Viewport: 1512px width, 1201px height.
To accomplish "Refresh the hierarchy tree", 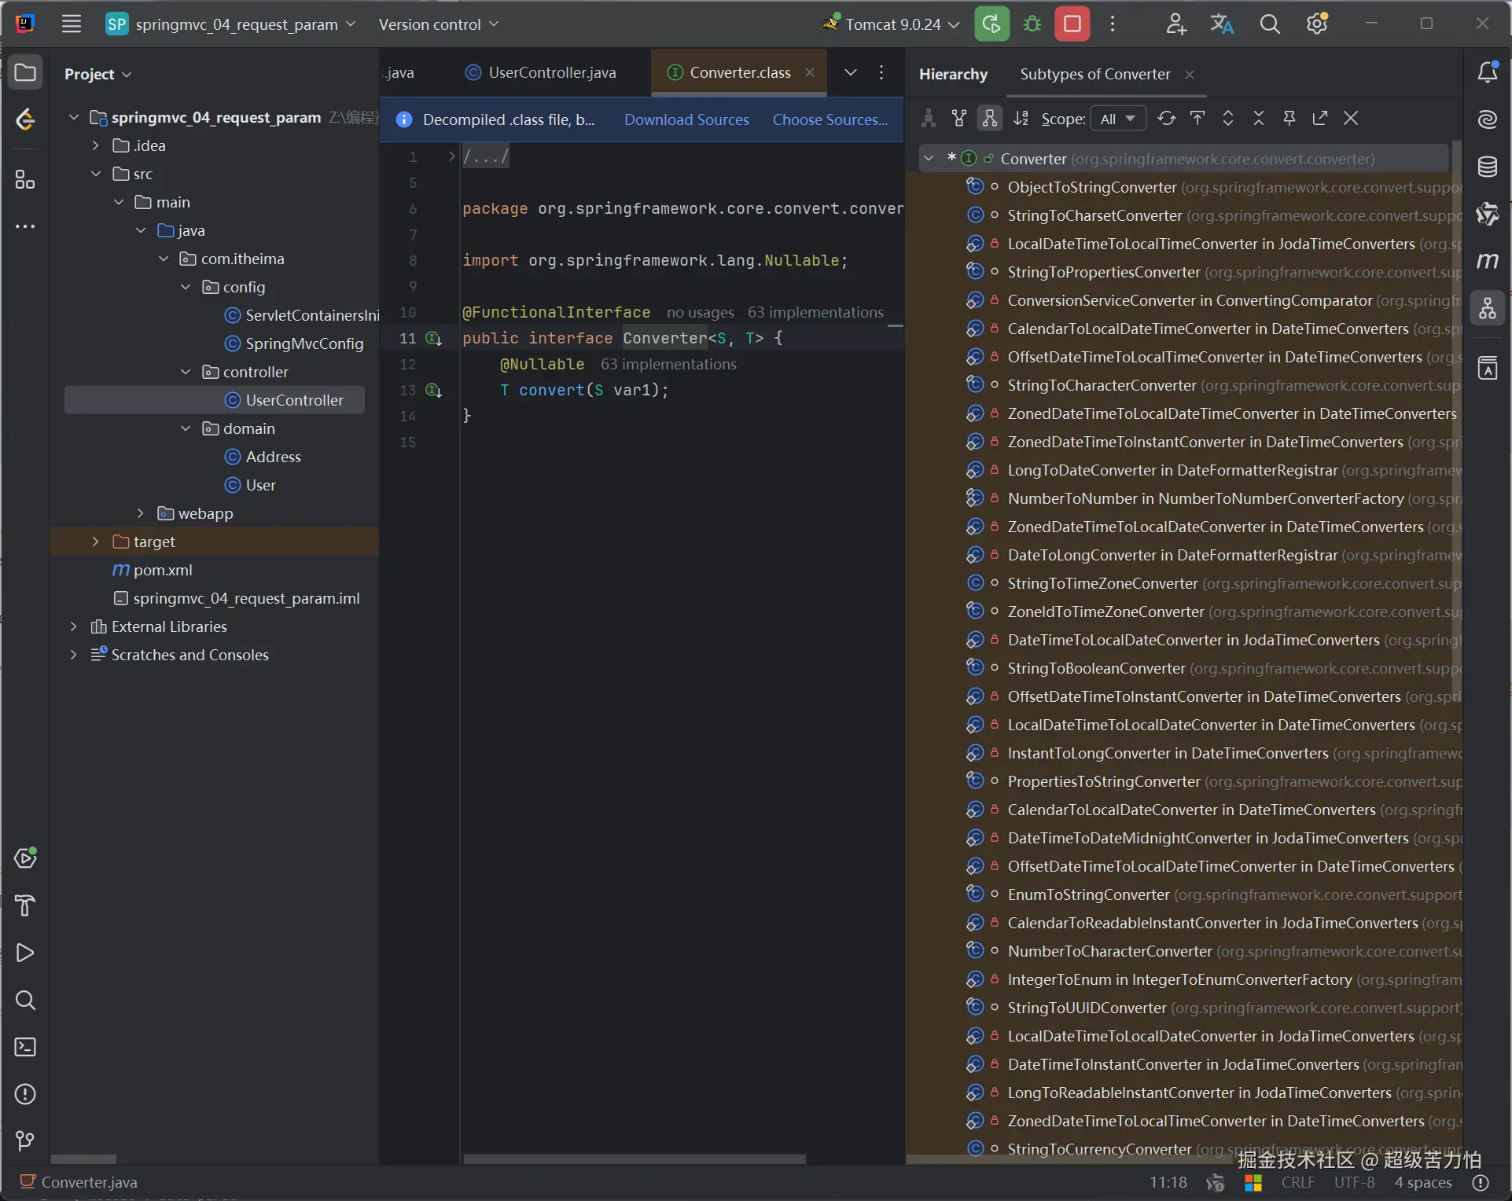I will point(1166,119).
